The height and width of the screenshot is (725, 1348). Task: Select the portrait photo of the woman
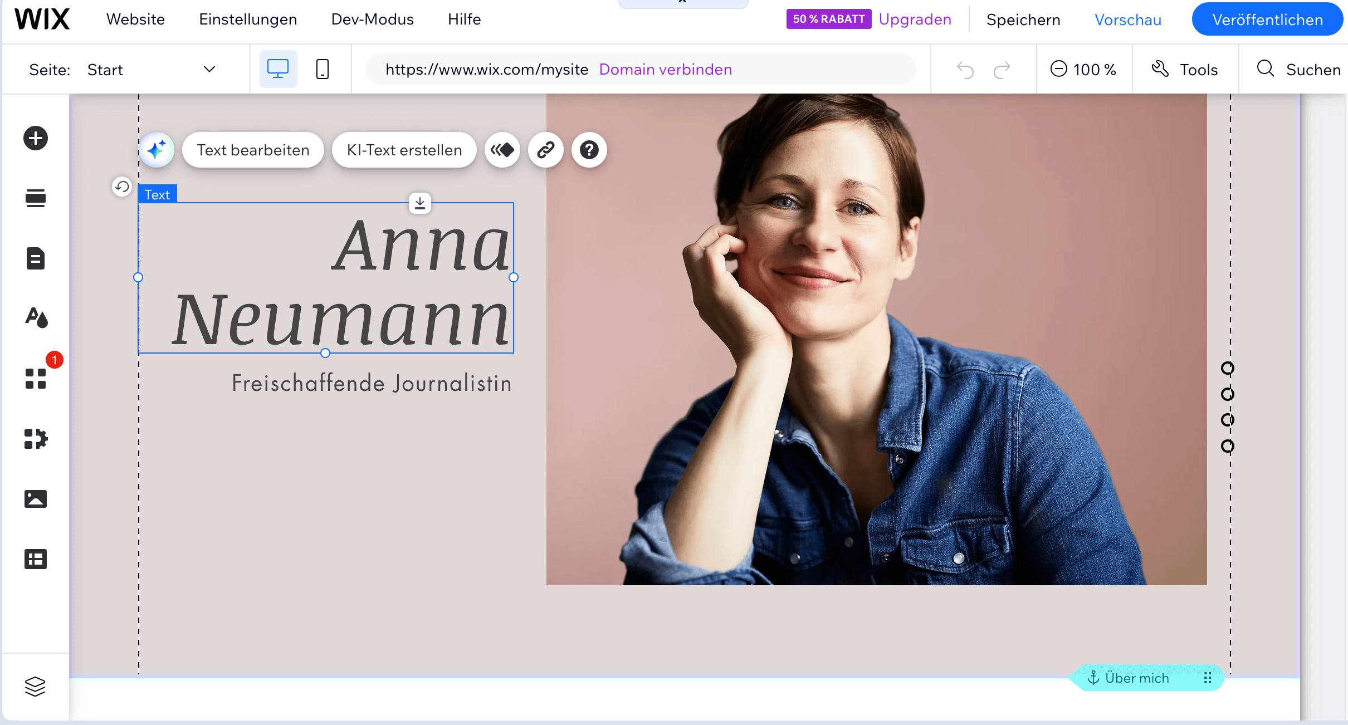[x=877, y=339]
